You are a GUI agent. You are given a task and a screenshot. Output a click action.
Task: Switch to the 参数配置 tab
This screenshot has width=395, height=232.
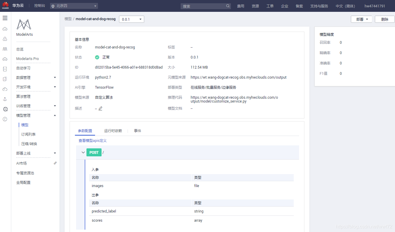tap(85, 131)
